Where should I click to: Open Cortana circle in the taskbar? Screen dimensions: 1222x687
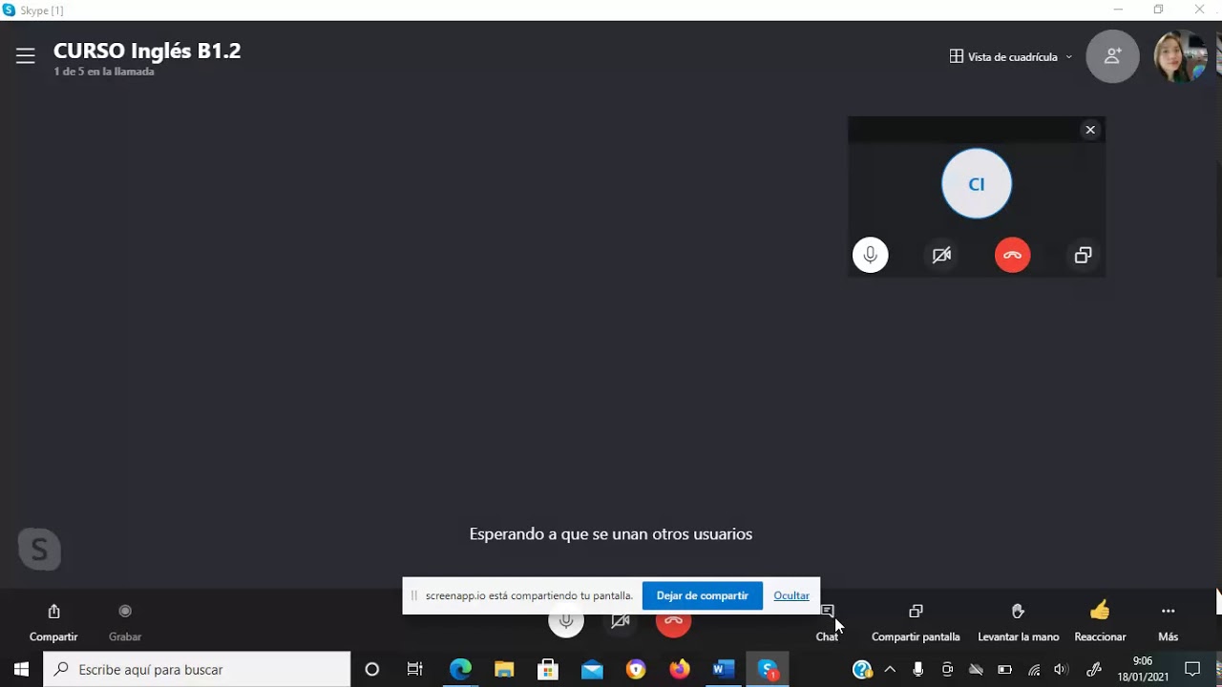[x=372, y=670]
